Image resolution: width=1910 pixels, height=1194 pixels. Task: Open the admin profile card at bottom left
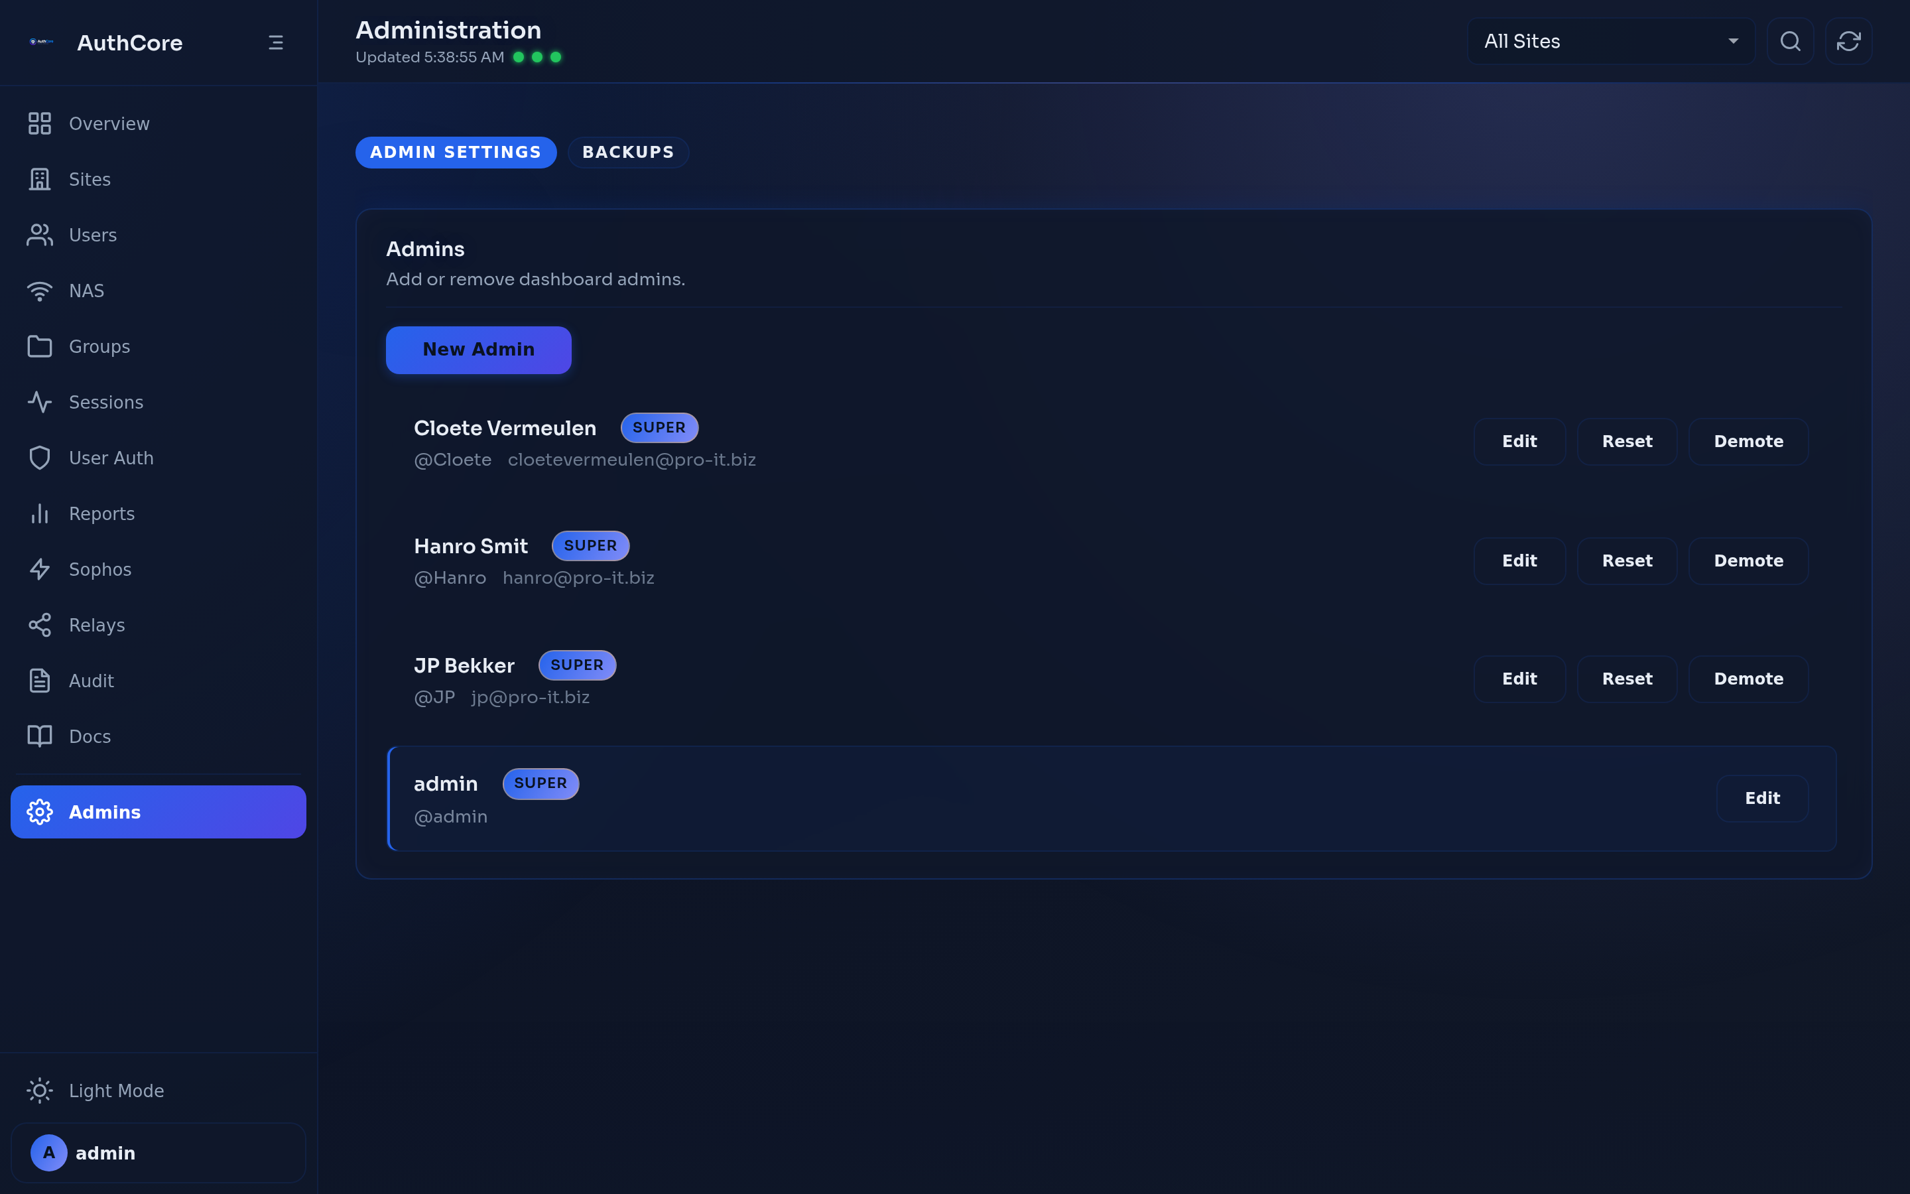coord(157,1152)
